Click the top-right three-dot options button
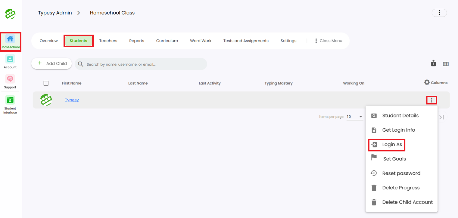Screen dimensions: 458x218 439,13
